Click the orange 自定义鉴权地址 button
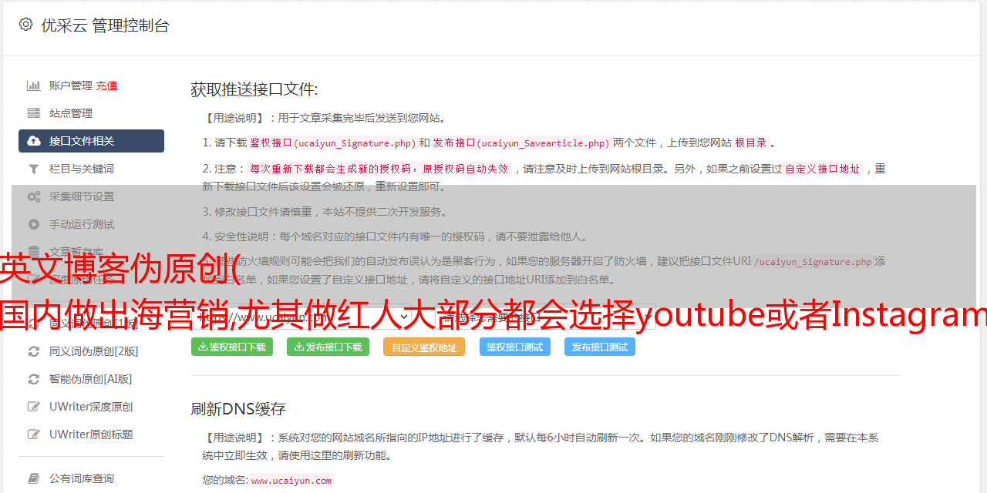This screenshot has height=493, width=987. [424, 347]
